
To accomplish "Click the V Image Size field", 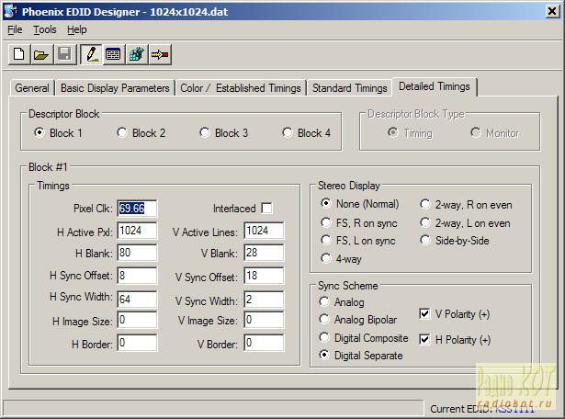I will [x=264, y=320].
